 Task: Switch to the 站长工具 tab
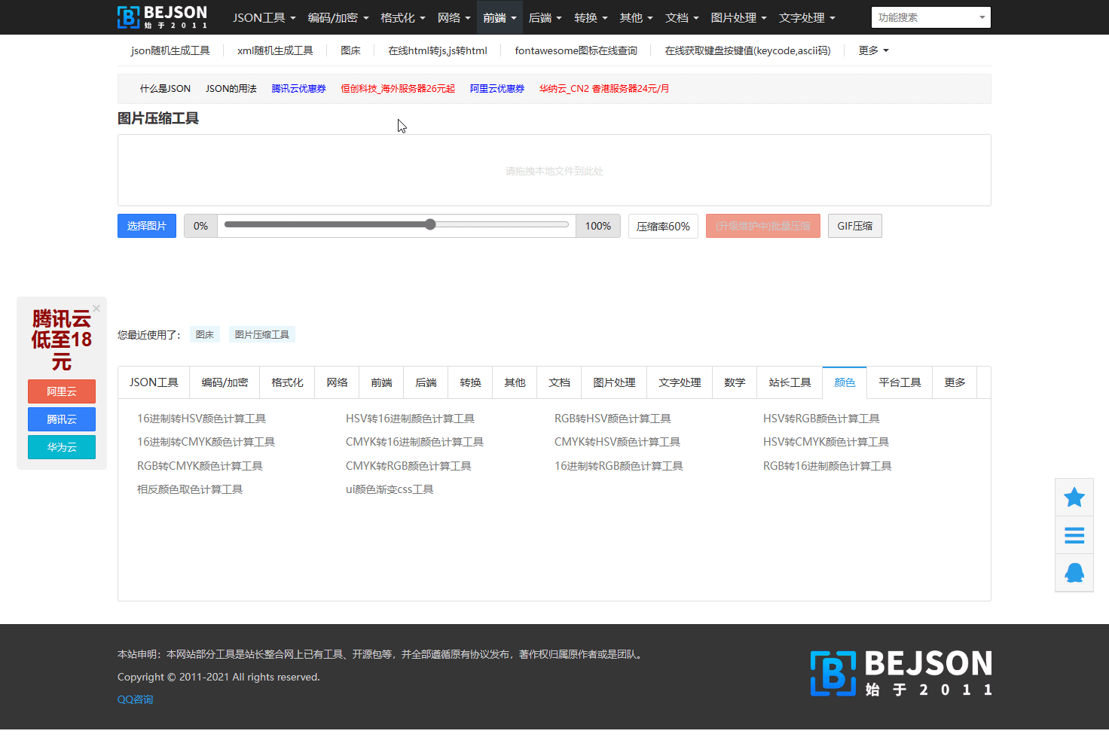[x=790, y=382]
